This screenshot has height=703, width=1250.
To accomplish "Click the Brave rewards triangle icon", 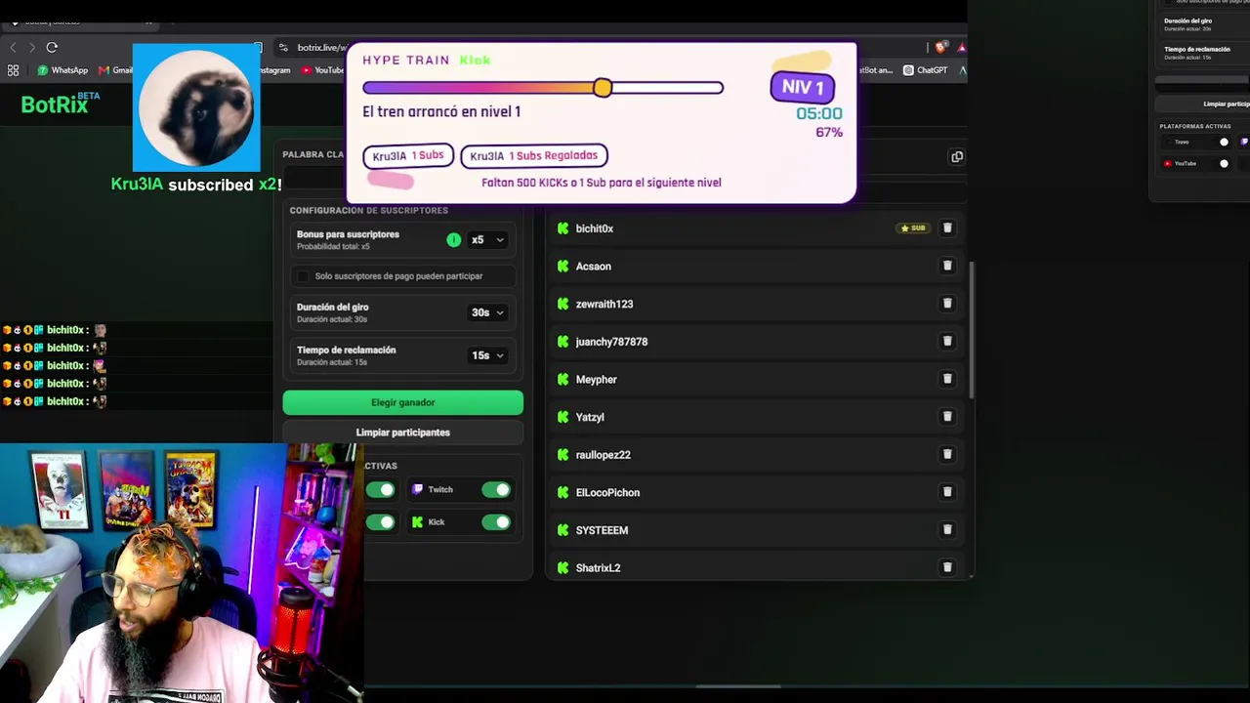I will click(x=962, y=47).
